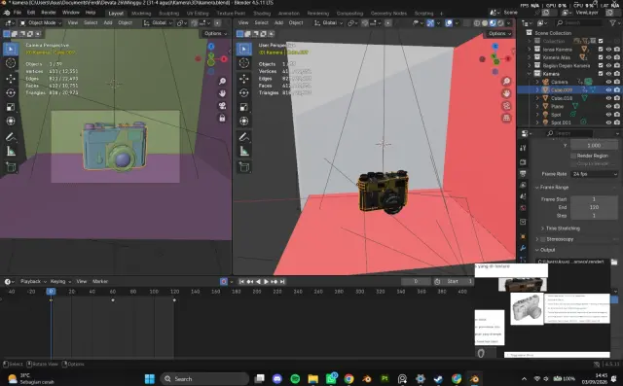The height and width of the screenshot is (386, 623).
Task: Uncheck Kamera Atas collection checkbox
Action: (601, 57)
